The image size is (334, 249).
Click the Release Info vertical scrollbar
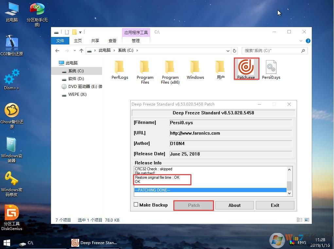coord(289,181)
